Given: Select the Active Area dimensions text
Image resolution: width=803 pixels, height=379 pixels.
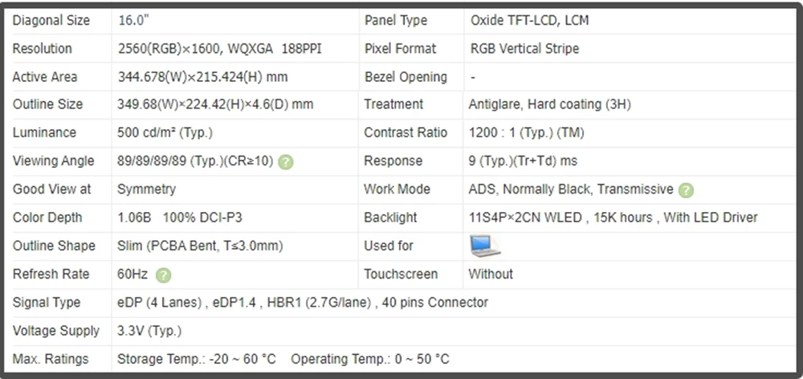Looking at the screenshot, I should pyautogui.click(x=203, y=77).
